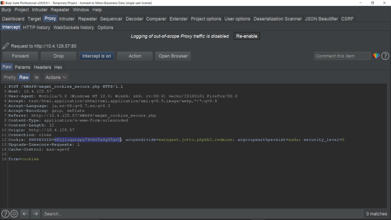Select the Raw request tab
Viewport: 391px width, 220px height.
(7, 67)
